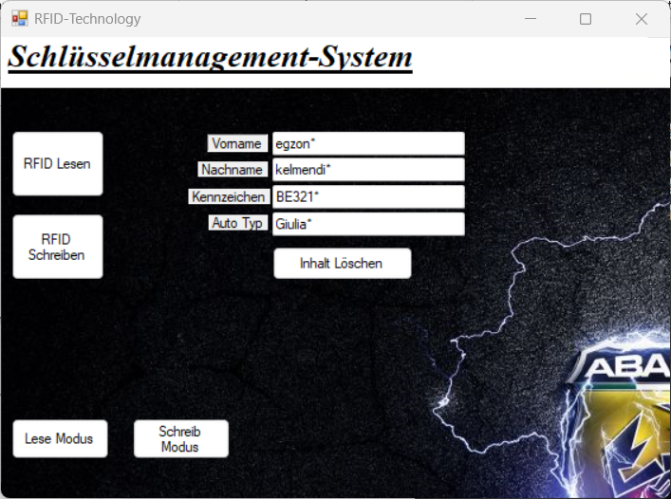Viewport: 671px width, 499px height.
Task: Close the RFID-Technology window
Action: tap(642, 19)
